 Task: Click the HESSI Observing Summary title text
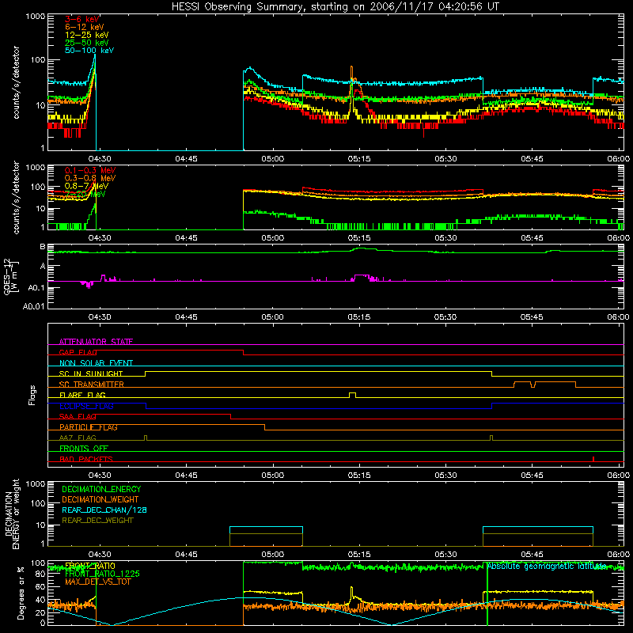(335, 7)
